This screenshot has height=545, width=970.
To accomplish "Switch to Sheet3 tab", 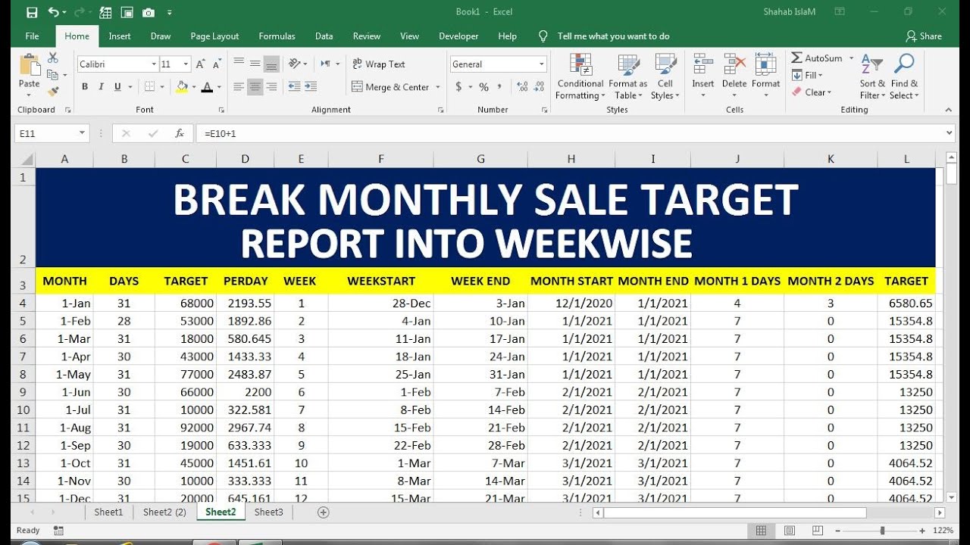I will click(268, 512).
